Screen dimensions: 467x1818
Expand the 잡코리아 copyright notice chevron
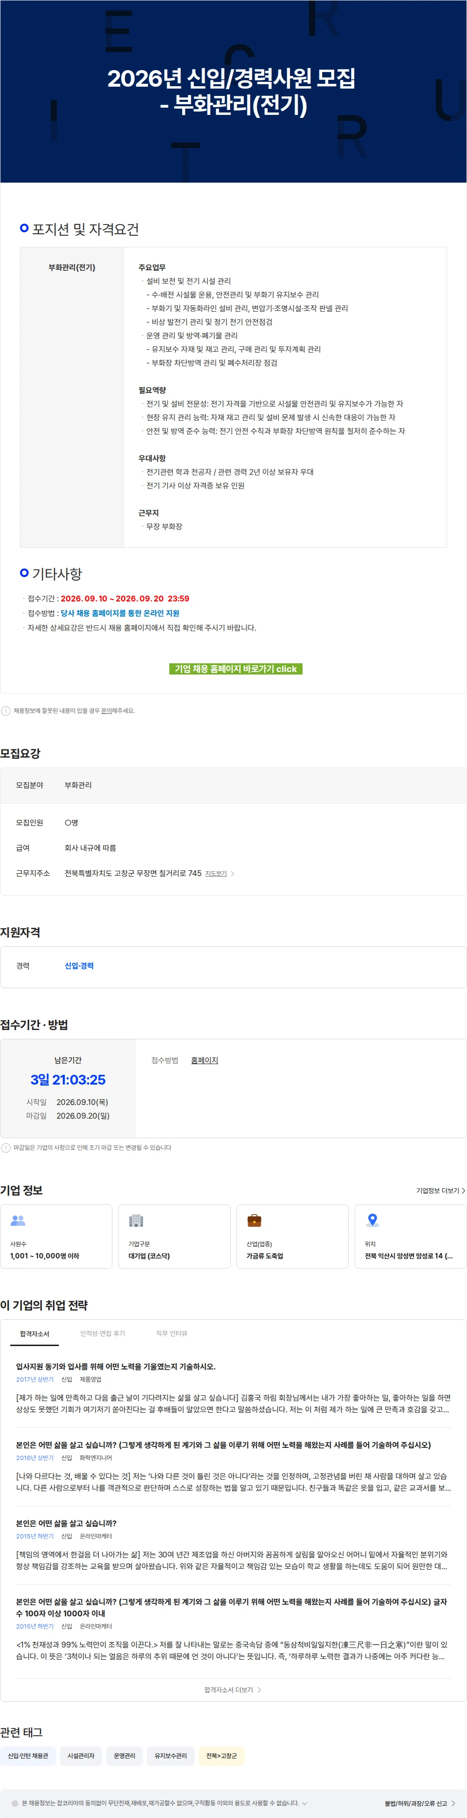pyautogui.click(x=305, y=1803)
